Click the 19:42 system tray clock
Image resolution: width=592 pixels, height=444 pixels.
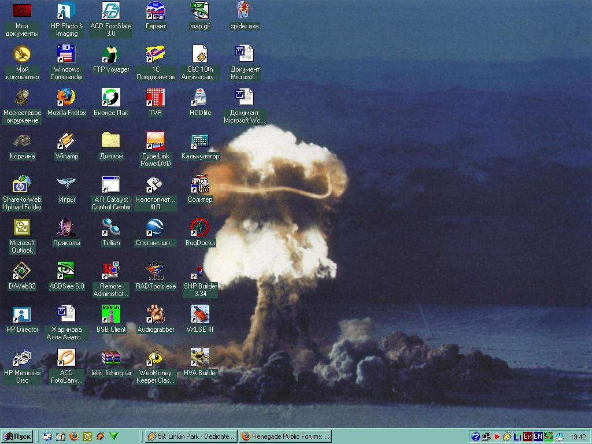point(578,436)
